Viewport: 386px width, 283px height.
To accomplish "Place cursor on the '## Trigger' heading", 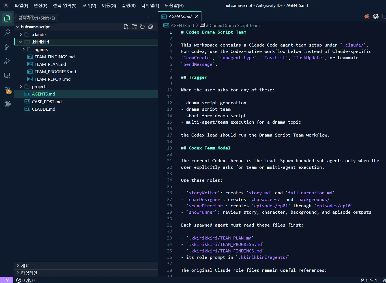I will pyautogui.click(x=194, y=77).
